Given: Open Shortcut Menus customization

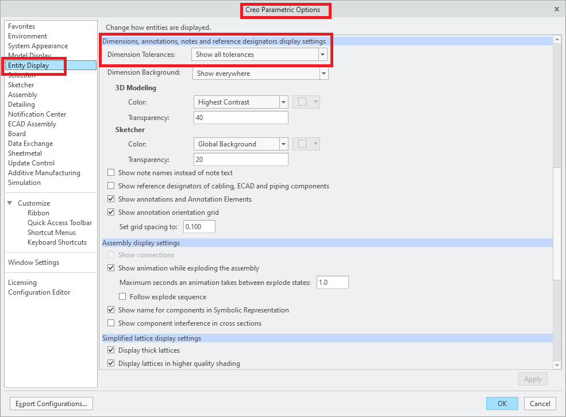Looking at the screenshot, I should pos(52,232).
